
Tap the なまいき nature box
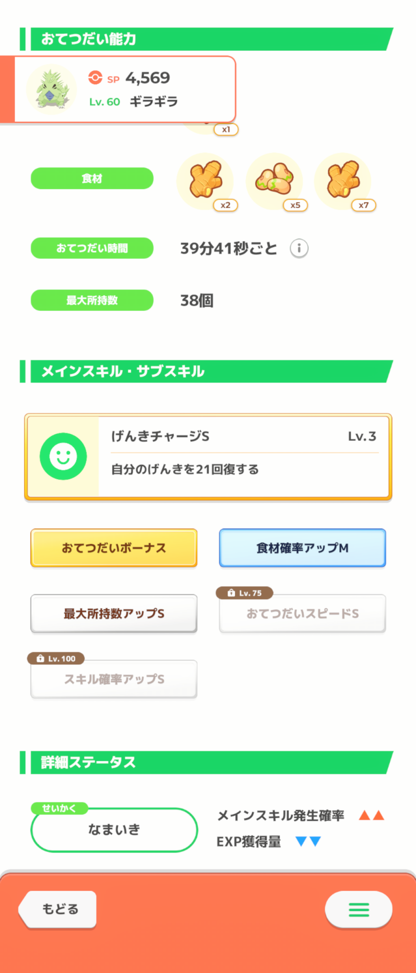pyautogui.click(x=114, y=830)
